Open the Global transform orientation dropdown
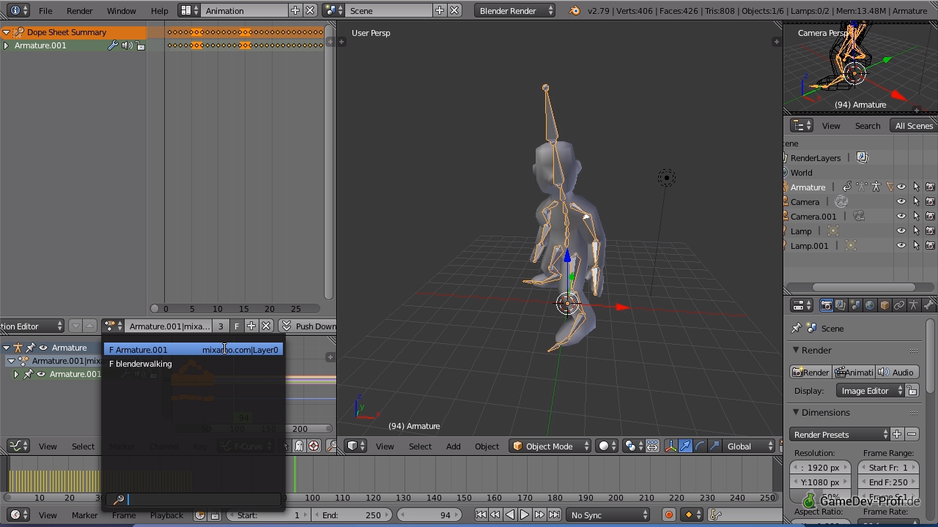This screenshot has width=938, height=527. coord(750,446)
